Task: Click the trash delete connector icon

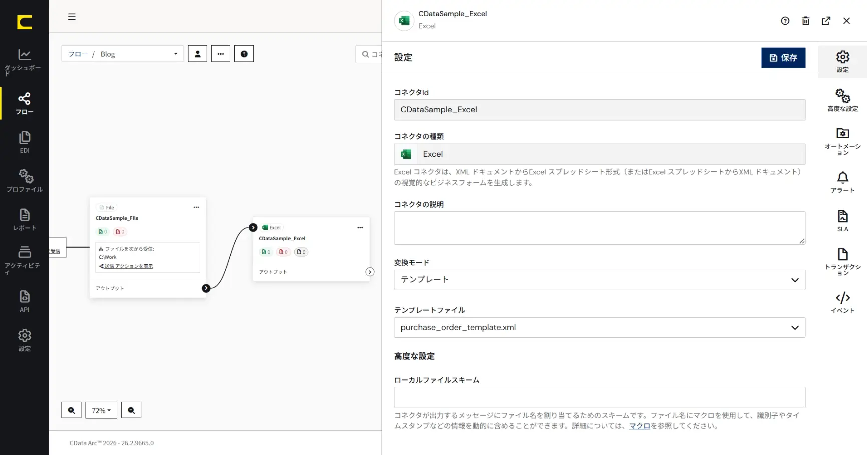Action: pyautogui.click(x=806, y=21)
